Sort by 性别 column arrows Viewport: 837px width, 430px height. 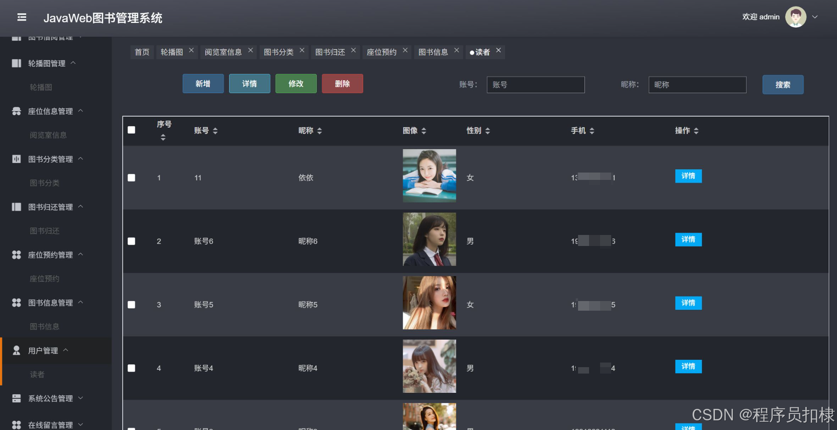click(x=488, y=131)
